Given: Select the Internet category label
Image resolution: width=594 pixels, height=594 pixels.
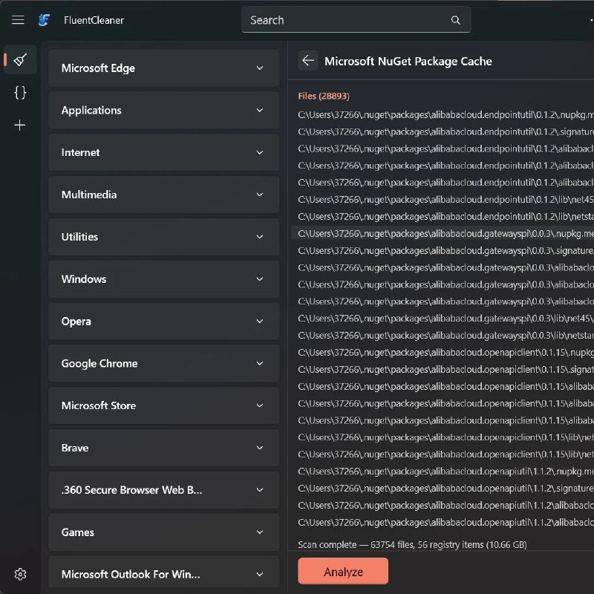Looking at the screenshot, I should 80,152.
